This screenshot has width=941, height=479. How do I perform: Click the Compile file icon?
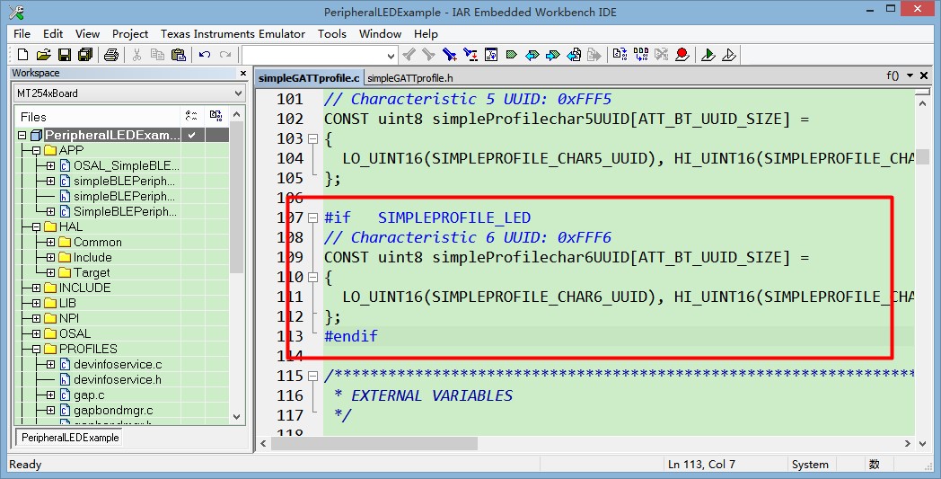click(x=620, y=55)
